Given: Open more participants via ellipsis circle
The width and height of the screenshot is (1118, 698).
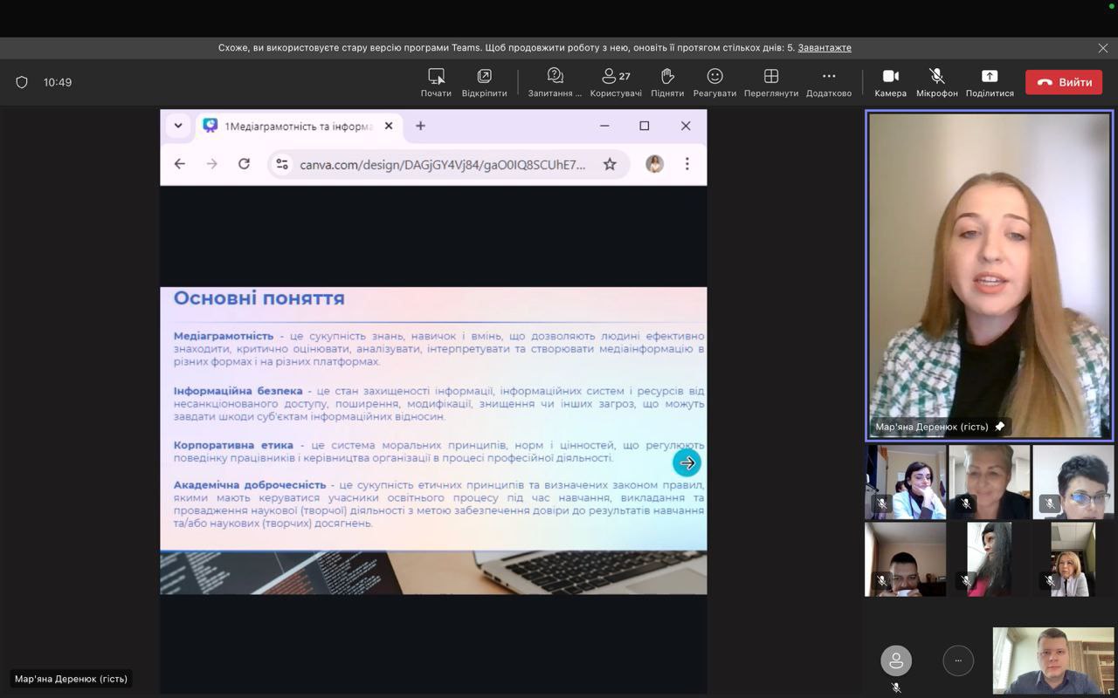Looking at the screenshot, I should tap(958, 660).
